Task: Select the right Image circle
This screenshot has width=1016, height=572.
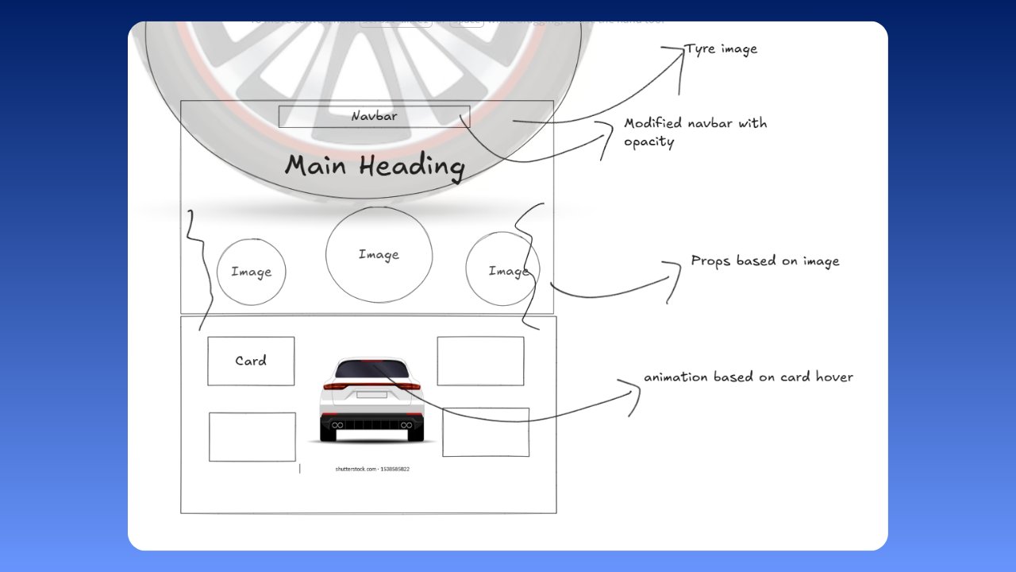Action: [x=502, y=270]
